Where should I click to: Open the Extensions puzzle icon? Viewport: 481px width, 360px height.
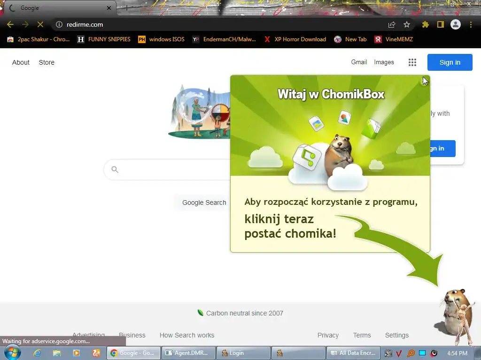pyautogui.click(x=426, y=24)
